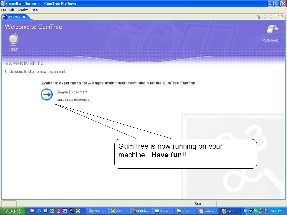Expand the 2 J... taskbar group
Image resolution: width=287 pixels, height=215 pixels.
(172, 211)
